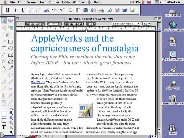This screenshot has width=184, height=138.
Task: Click the globe internet link icon
Action: 86,10
